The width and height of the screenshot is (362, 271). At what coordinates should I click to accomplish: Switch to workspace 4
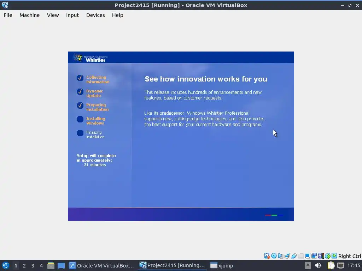(41, 266)
